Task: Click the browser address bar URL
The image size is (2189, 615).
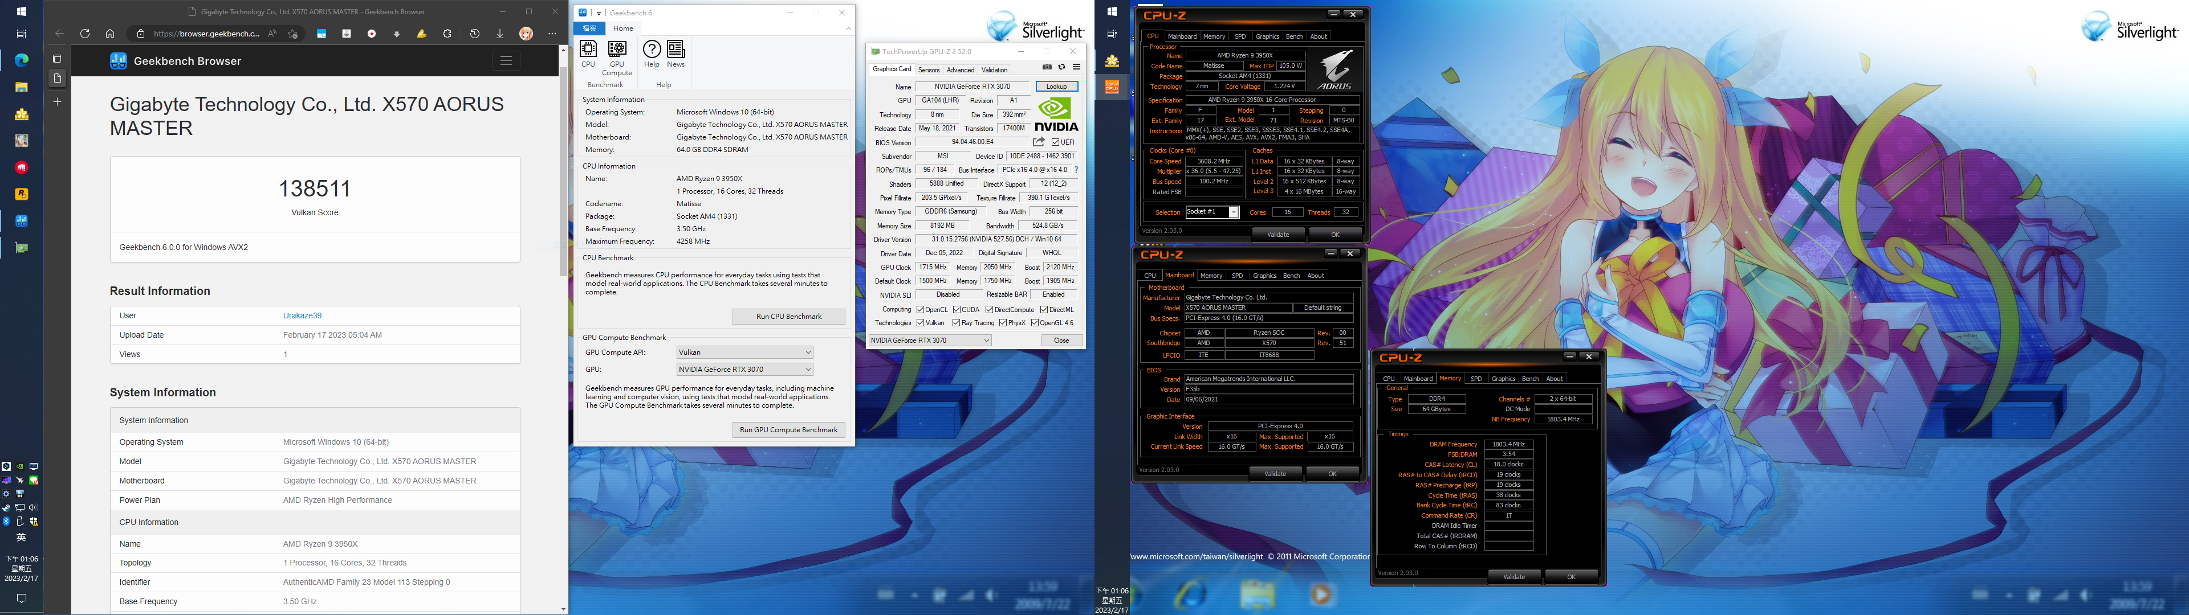Action: tap(206, 34)
